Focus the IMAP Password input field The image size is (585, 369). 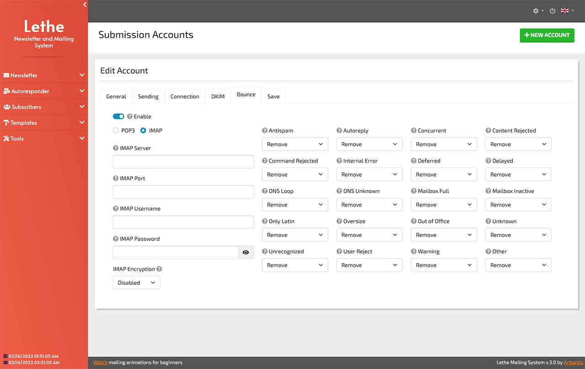[x=175, y=252]
